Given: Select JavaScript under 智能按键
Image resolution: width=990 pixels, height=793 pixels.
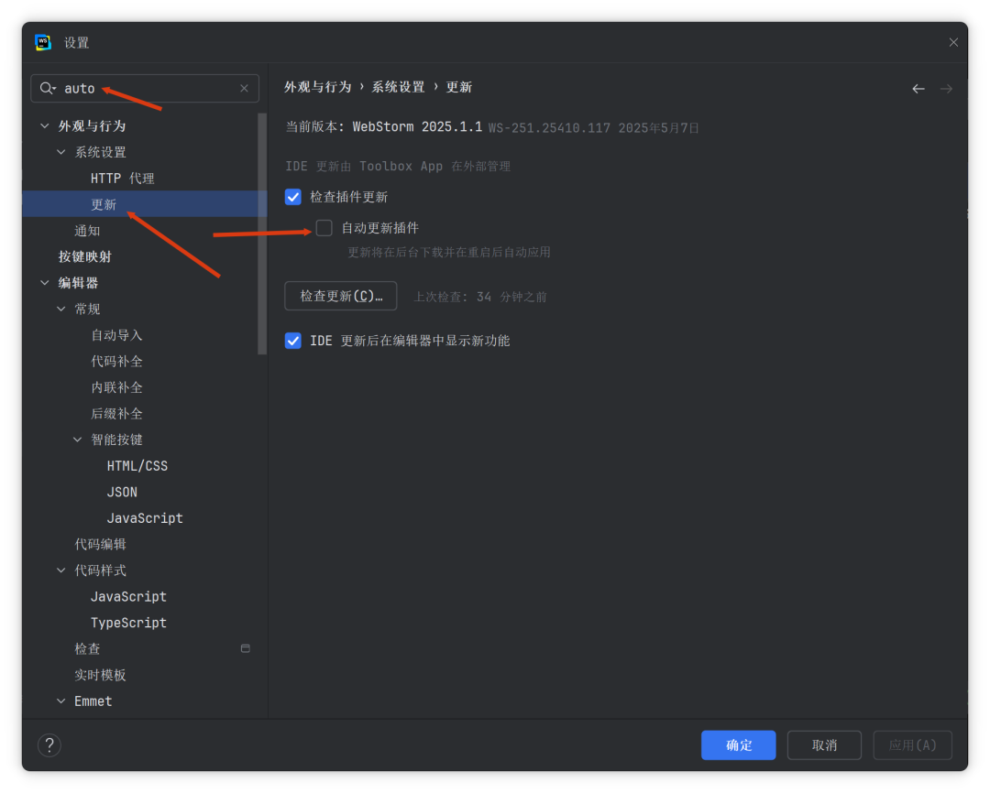Looking at the screenshot, I should coord(145,518).
